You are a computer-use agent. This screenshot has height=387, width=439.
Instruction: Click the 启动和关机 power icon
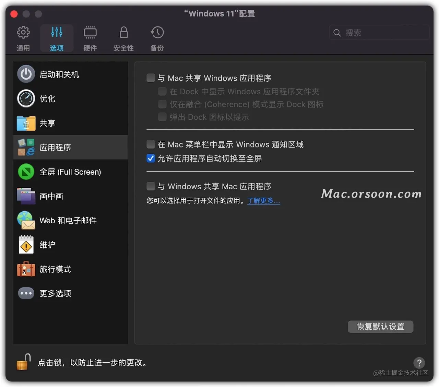coord(26,74)
